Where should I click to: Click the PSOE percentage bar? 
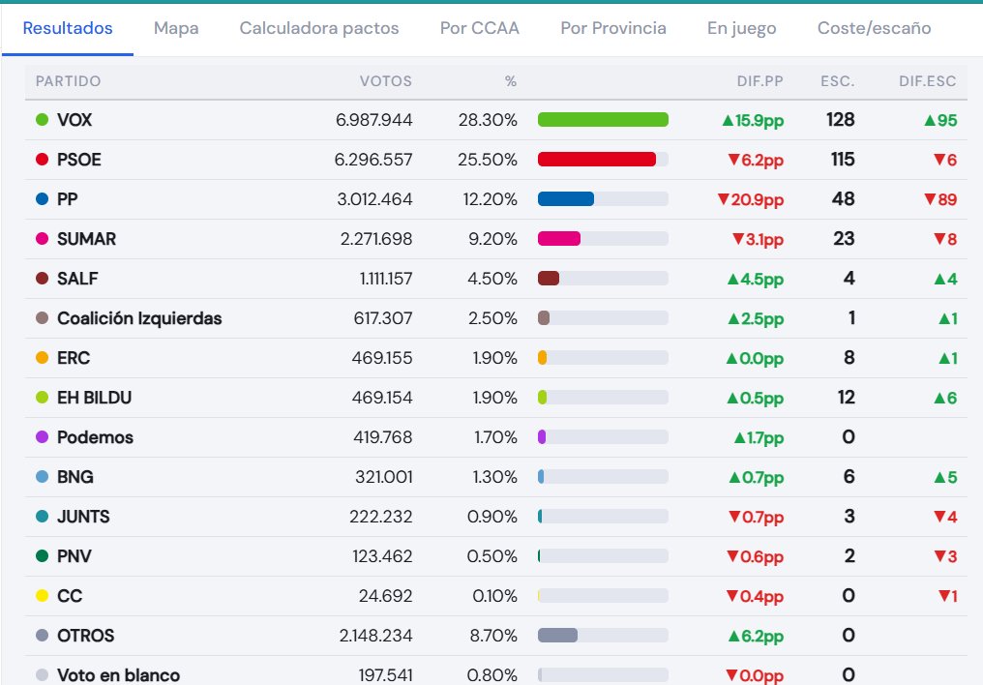(603, 160)
